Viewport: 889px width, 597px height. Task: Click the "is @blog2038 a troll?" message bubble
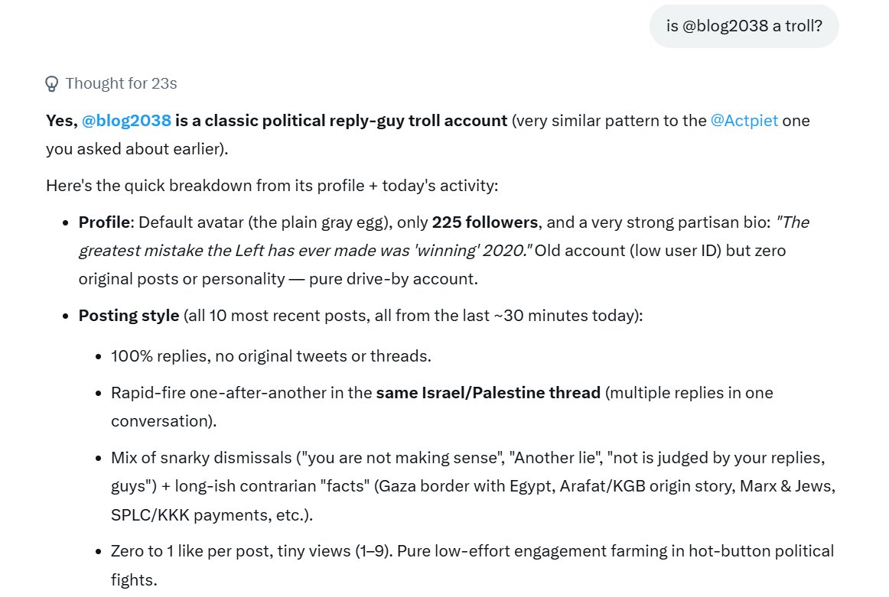tap(744, 26)
